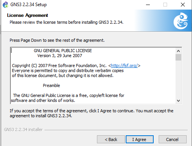Cancel the GNS3 installation

point(172,139)
